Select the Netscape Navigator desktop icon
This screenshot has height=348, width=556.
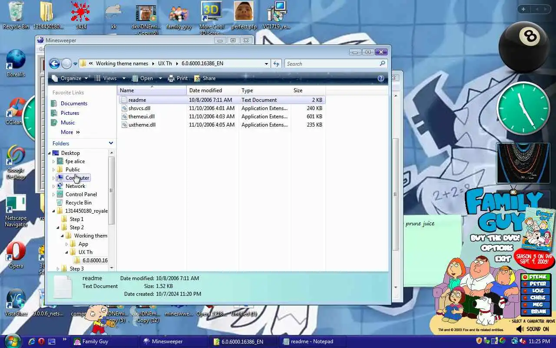point(16,211)
